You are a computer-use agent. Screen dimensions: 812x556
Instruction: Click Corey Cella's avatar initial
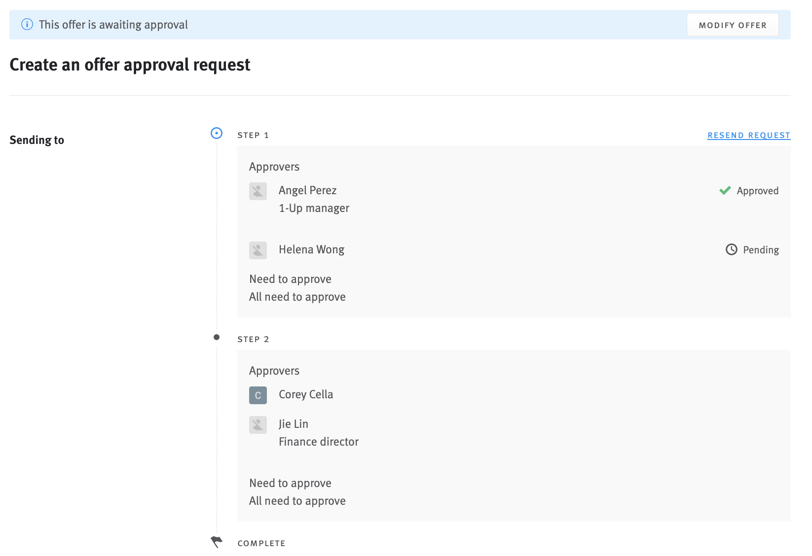pyautogui.click(x=258, y=395)
